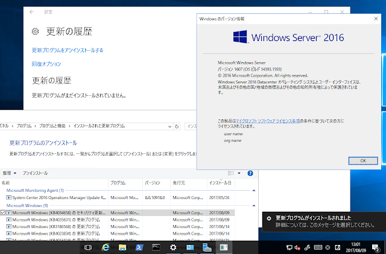This screenshot has width=386, height=254.
Task: Switch to Settings gear taskbar app
Action: click(173, 247)
